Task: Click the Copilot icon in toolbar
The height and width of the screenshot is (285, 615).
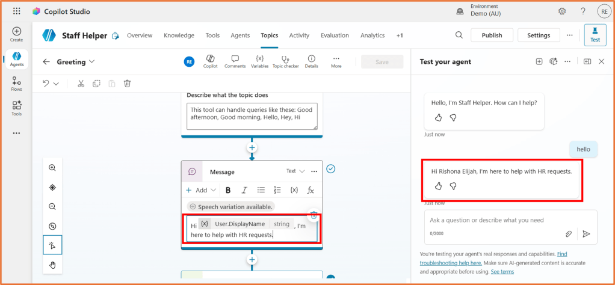Action: (210, 61)
